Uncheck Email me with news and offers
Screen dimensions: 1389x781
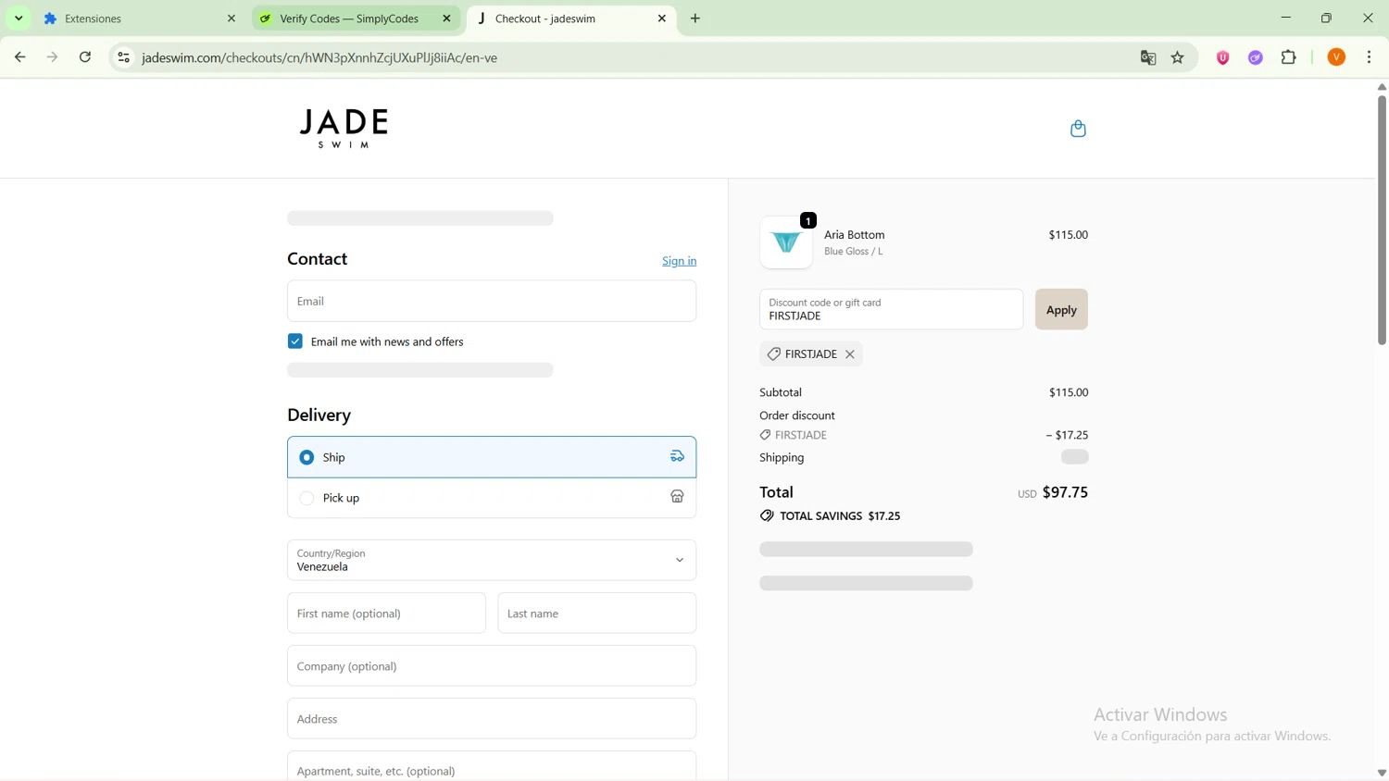click(295, 341)
